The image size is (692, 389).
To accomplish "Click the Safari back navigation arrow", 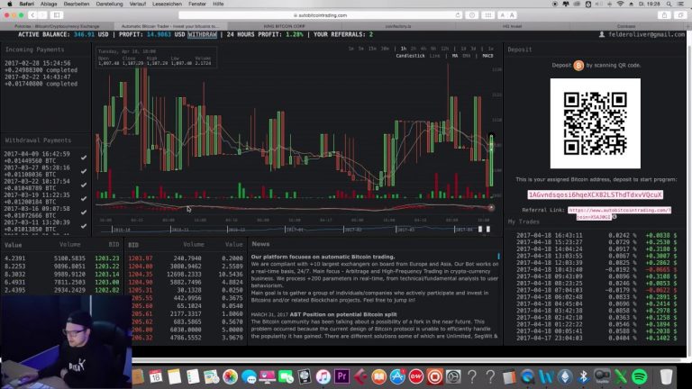I will [32, 15].
